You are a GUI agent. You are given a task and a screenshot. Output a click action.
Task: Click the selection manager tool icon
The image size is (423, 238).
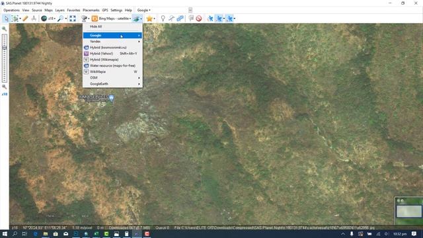tap(15, 19)
